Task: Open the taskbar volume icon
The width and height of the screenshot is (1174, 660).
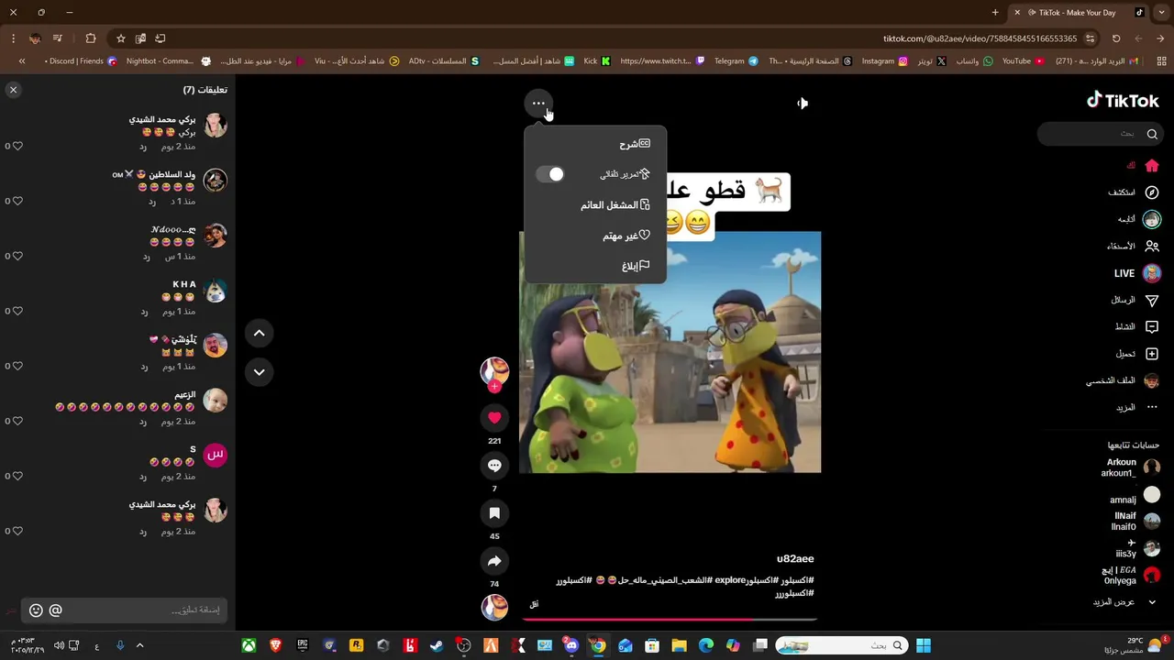Action: 59,646
